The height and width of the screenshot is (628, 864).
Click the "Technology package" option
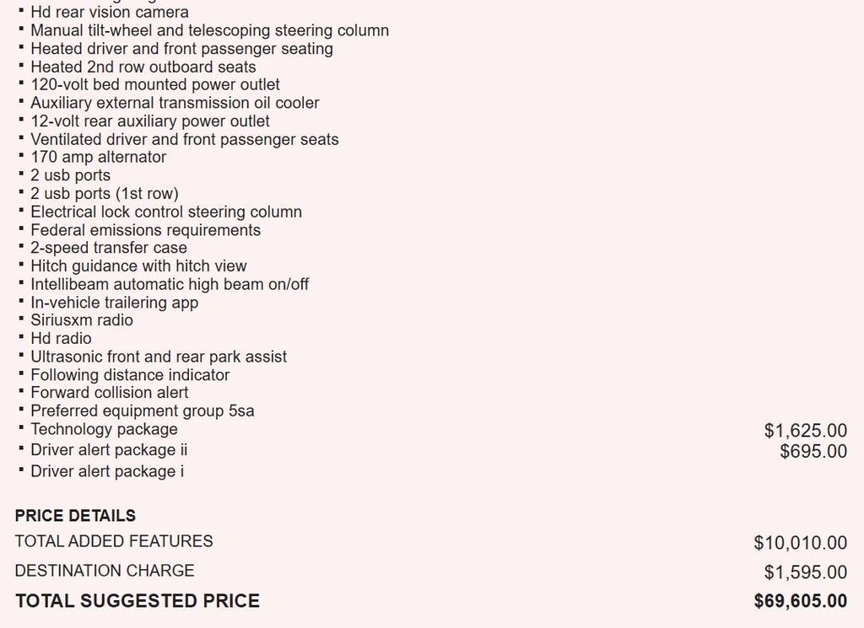[104, 429]
